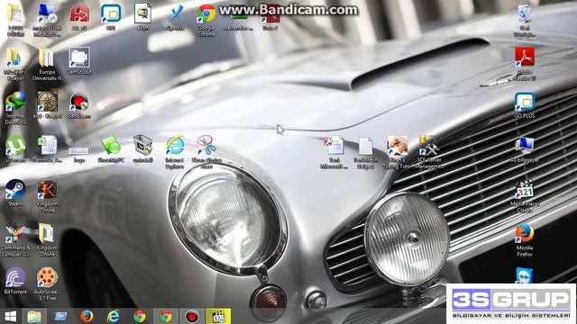Launch Firefox from the taskbar

(87, 316)
